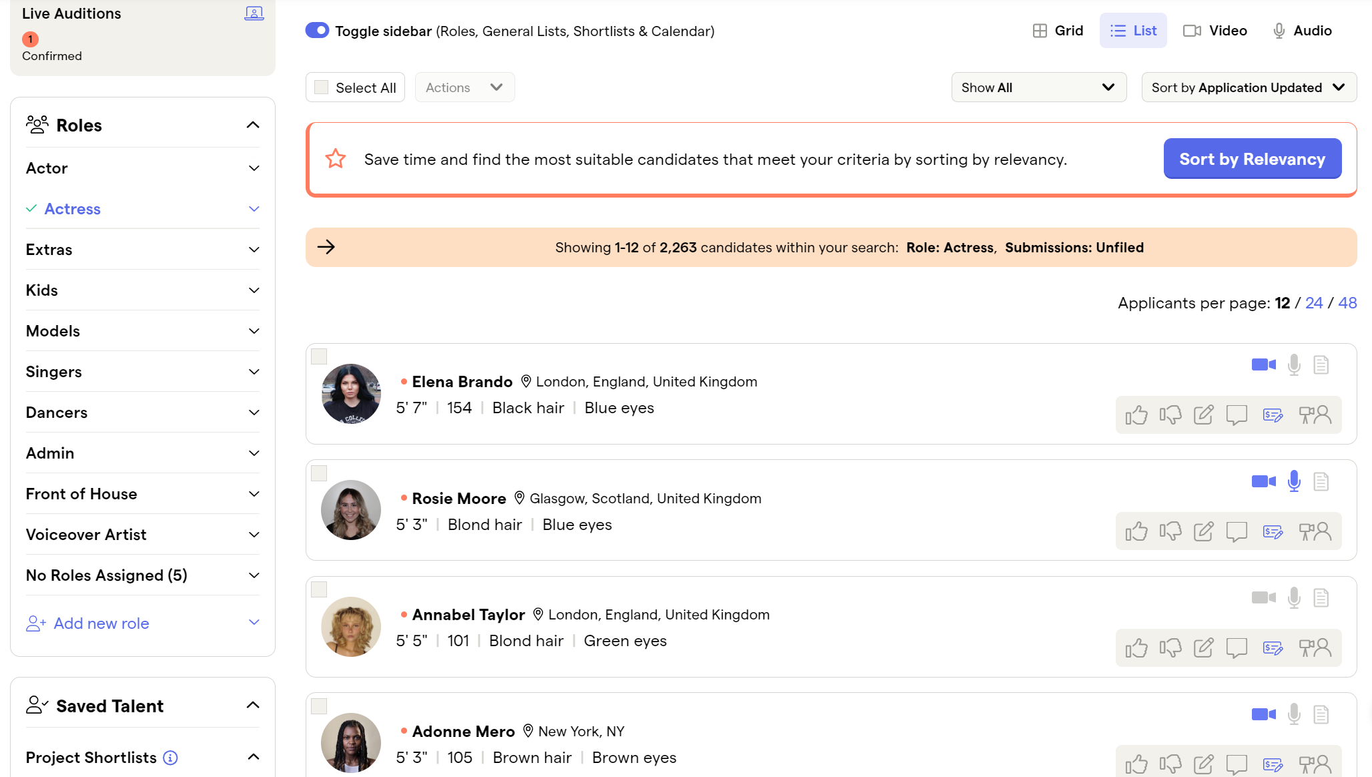Open the info tooltip beside Project Shortlists

point(170,757)
